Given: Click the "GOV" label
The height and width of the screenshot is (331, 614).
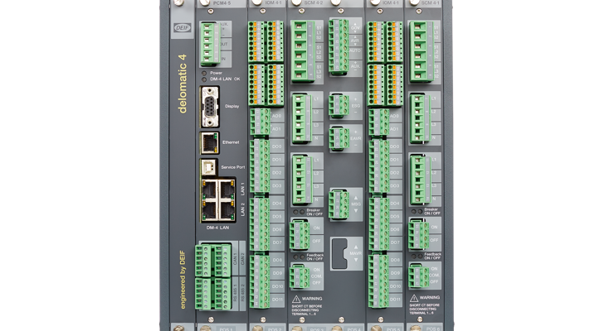Looking at the screenshot, I should [x=355, y=28].
